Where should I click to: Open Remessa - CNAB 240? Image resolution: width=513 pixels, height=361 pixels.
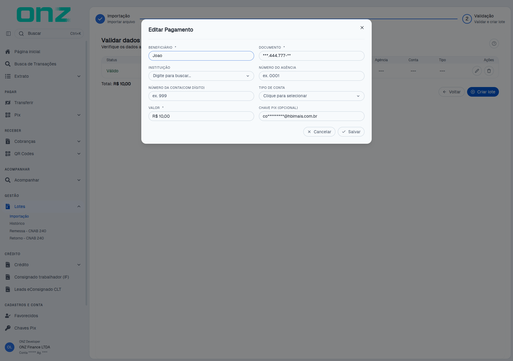[x=28, y=231]
